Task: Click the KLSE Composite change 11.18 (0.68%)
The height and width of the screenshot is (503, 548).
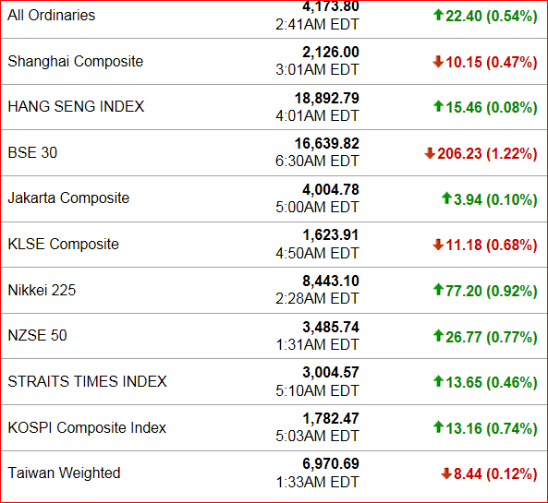Action: (x=491, y=245)
